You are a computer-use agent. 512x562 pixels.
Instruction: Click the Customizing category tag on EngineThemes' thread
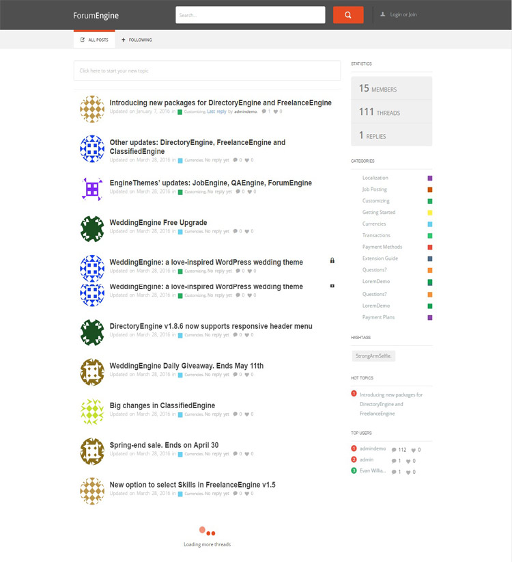[x=195, y=191]
